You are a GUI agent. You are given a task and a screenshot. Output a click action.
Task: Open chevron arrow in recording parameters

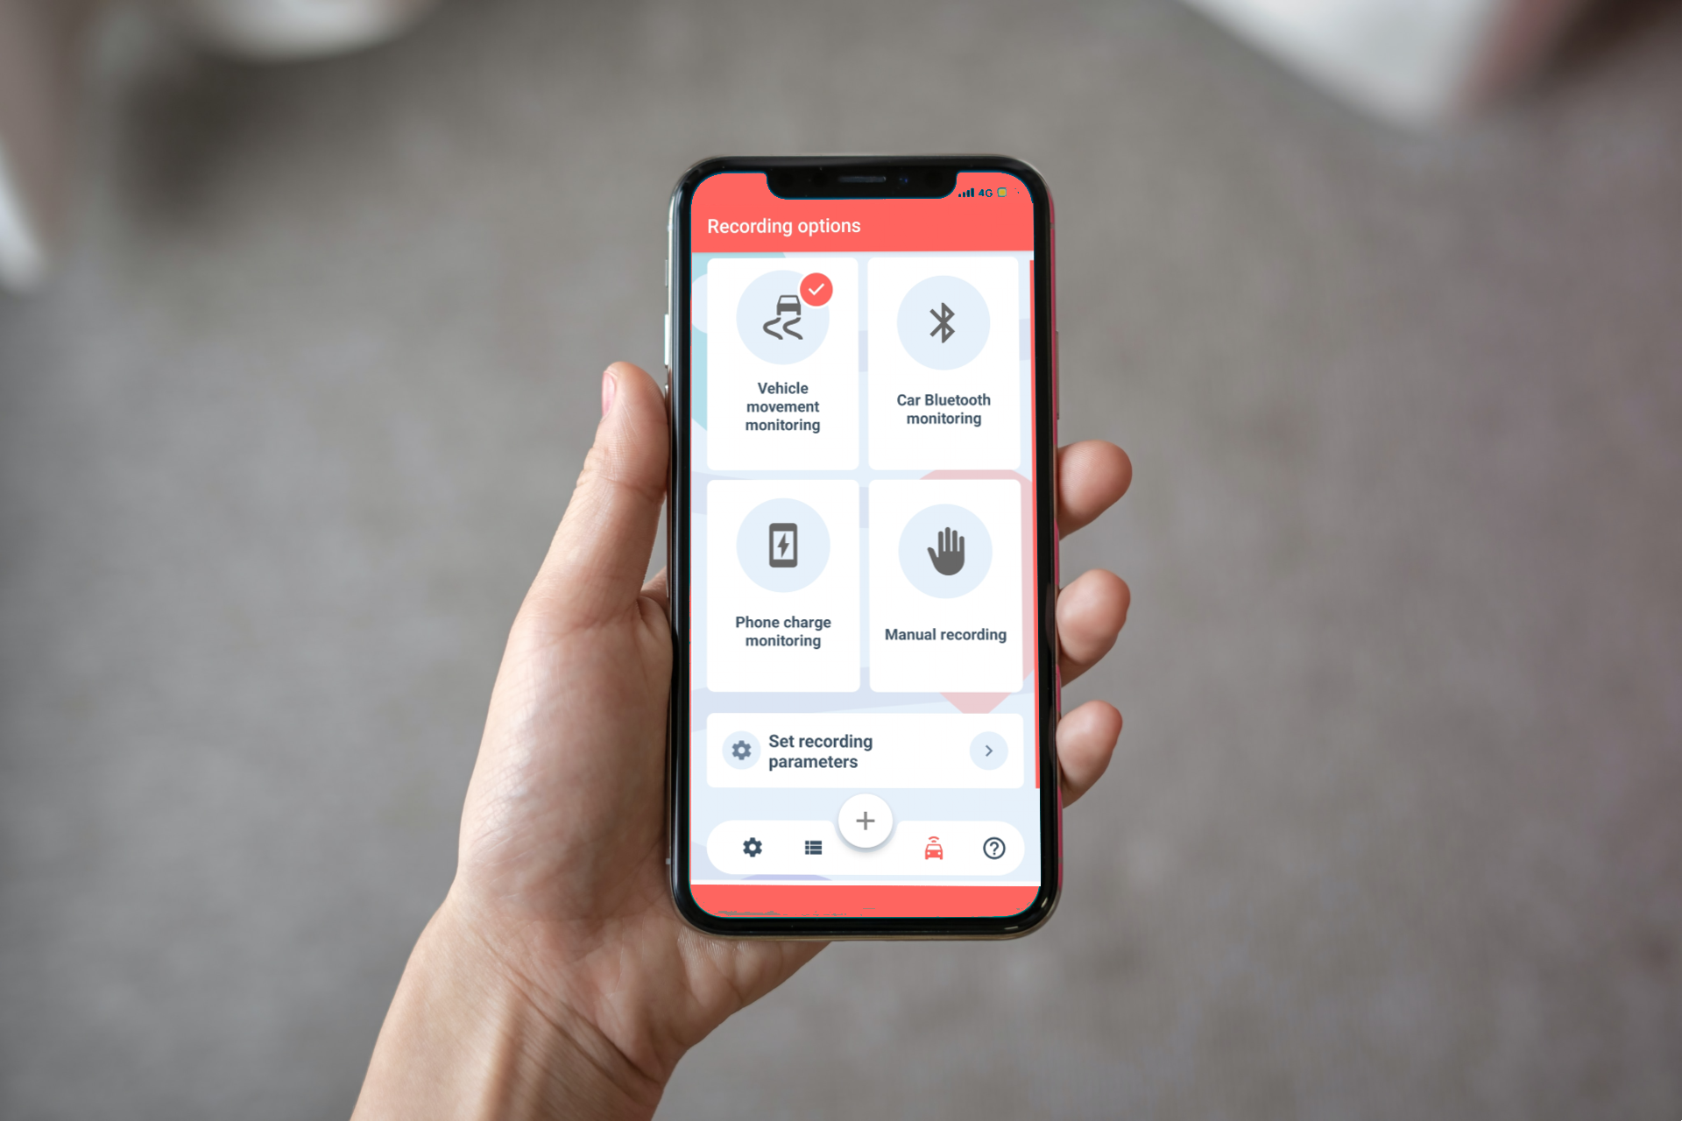click(989, 751)
